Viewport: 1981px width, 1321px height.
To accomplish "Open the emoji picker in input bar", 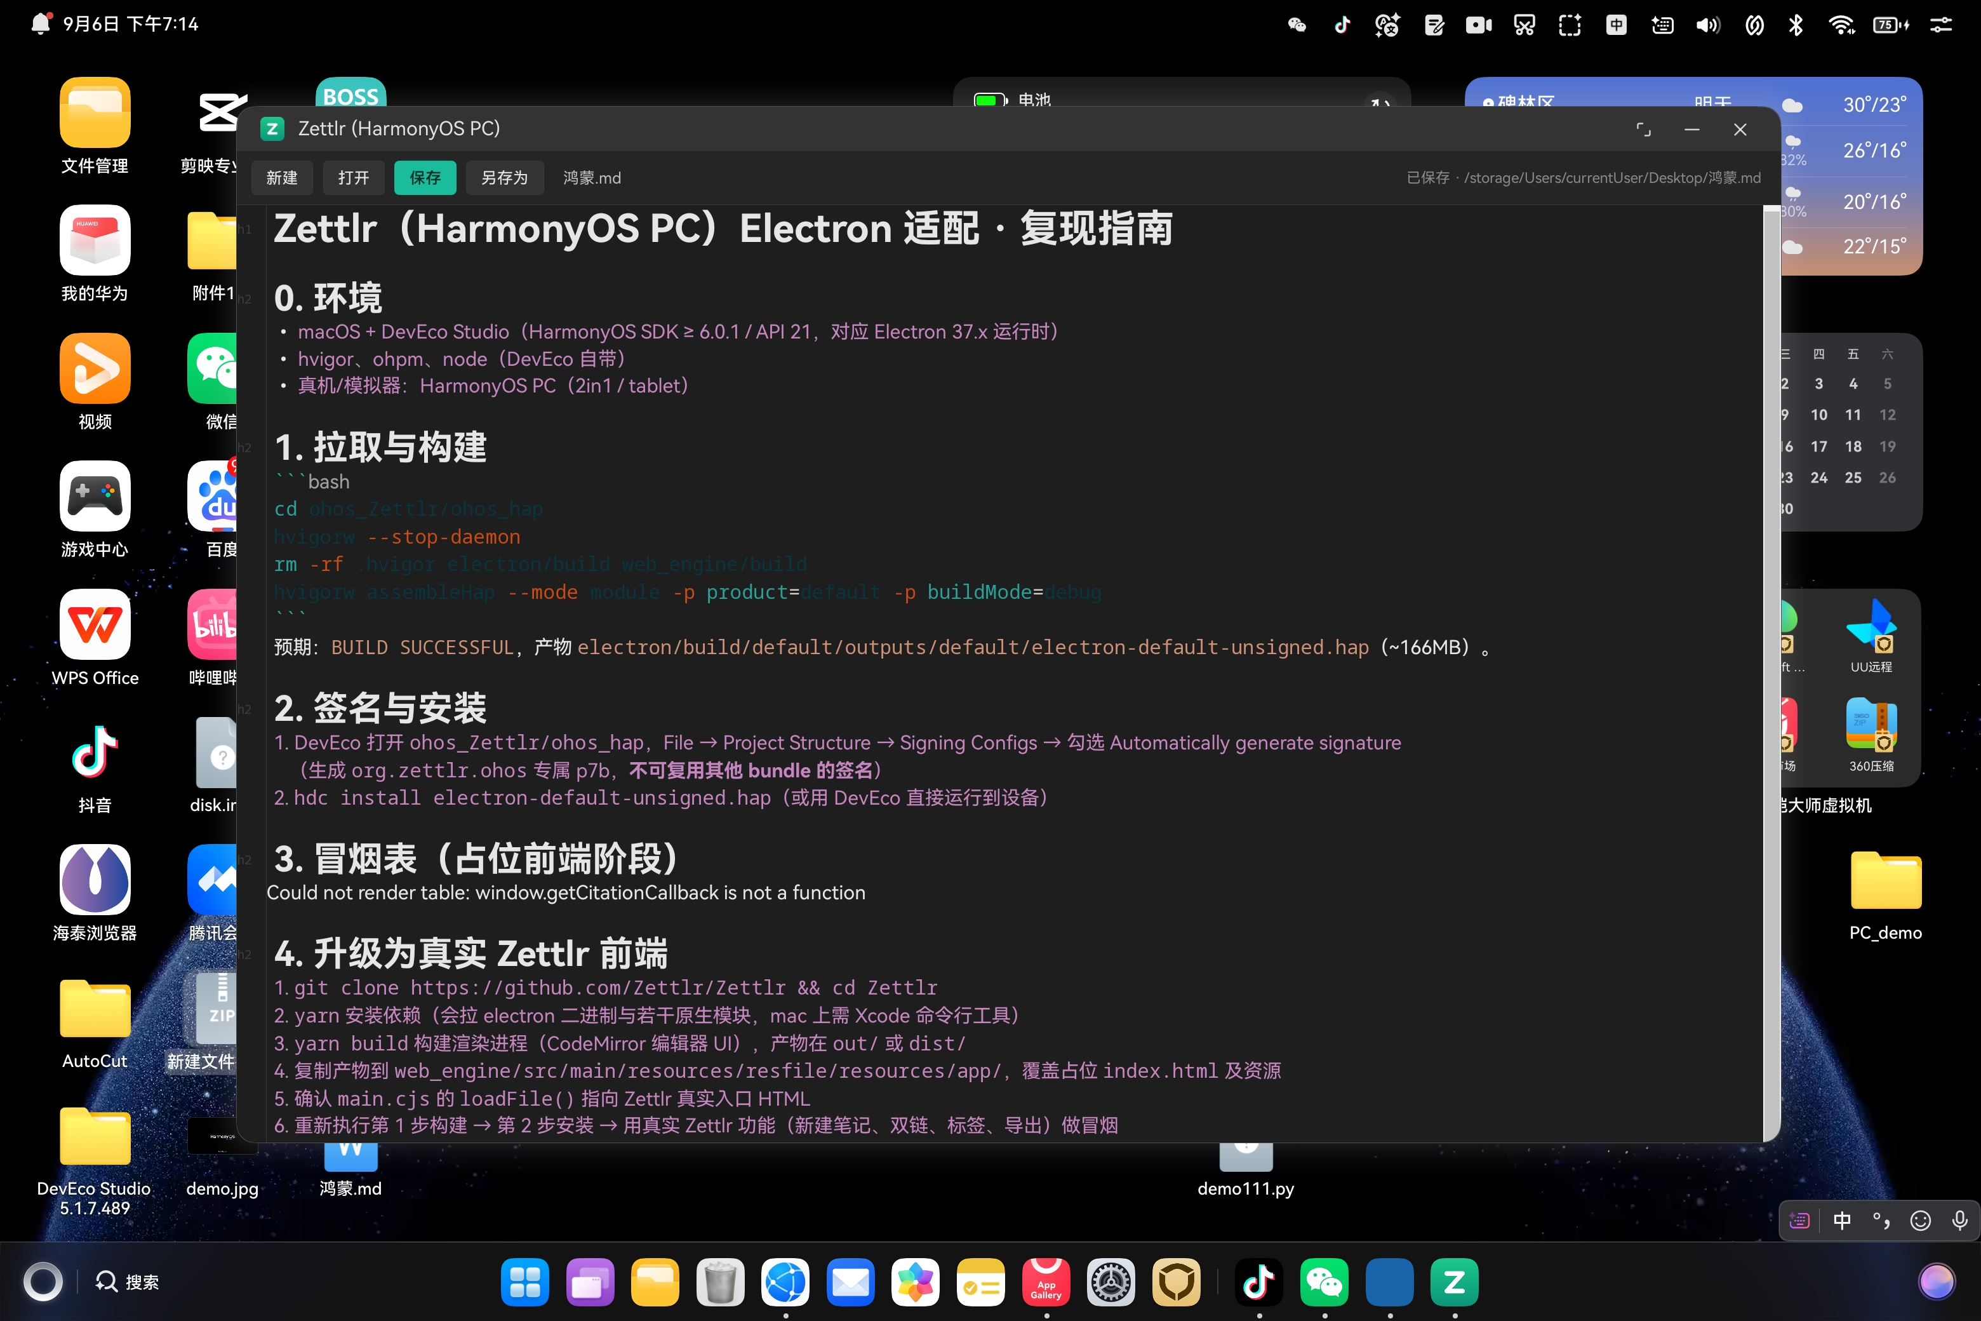I will point(1920,1221).
